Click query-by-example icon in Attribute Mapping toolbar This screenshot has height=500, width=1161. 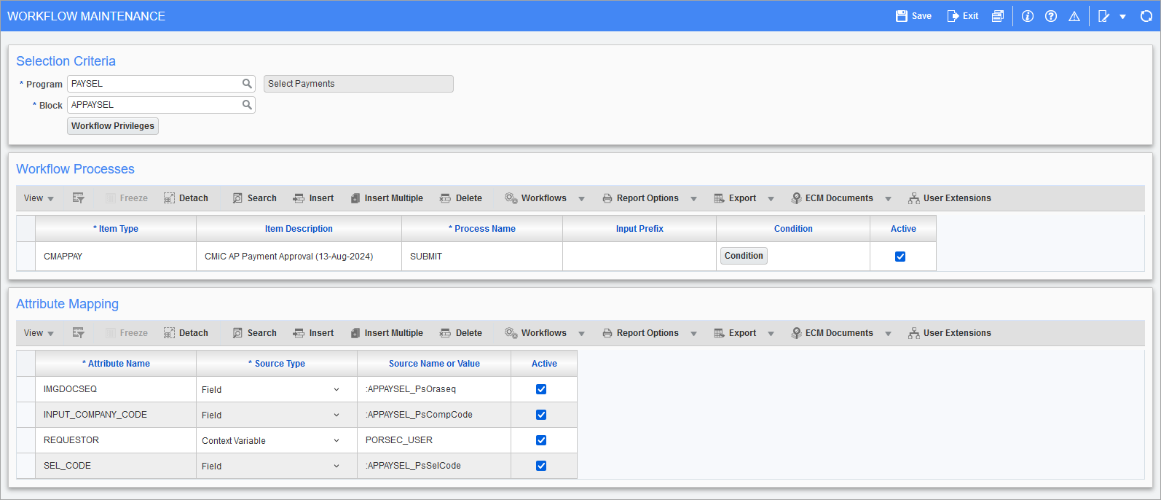tap(79, 333)
